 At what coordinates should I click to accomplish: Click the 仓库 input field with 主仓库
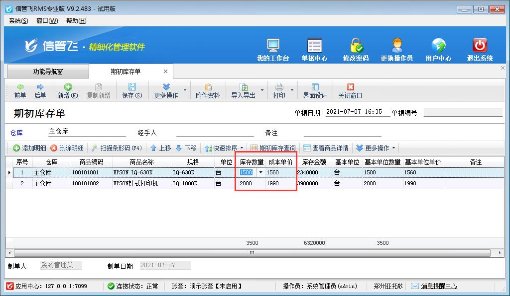point(87,133)
